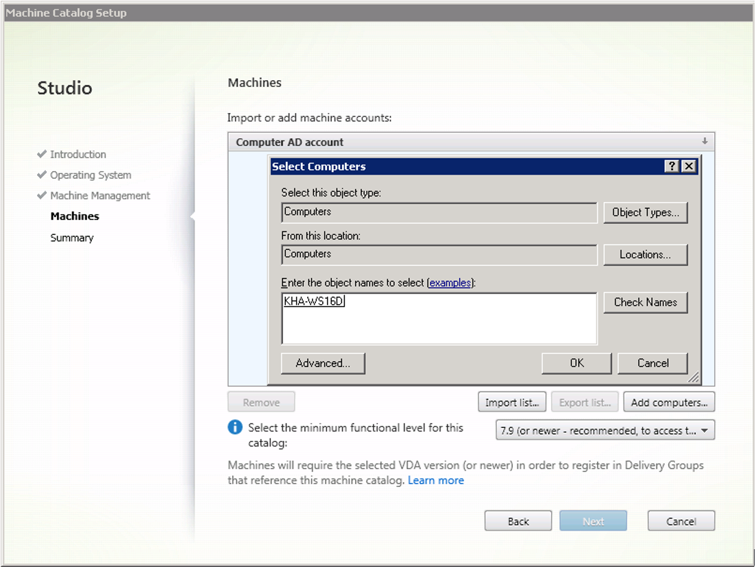Click the 'Import or add machine accounts:' label
The height and width of the screenshot is (567, 756).
tap(310, 118)
